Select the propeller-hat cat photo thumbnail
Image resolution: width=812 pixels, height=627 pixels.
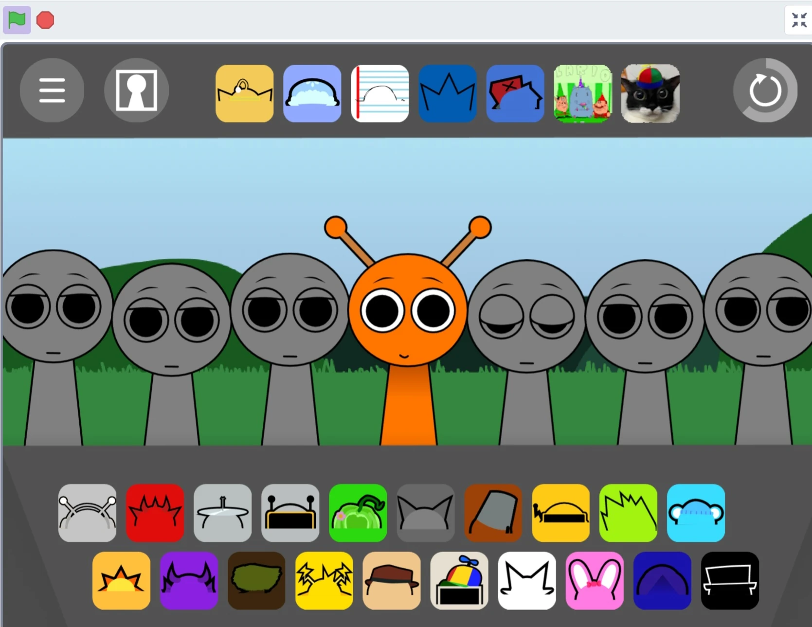click(x=650, y=93)
